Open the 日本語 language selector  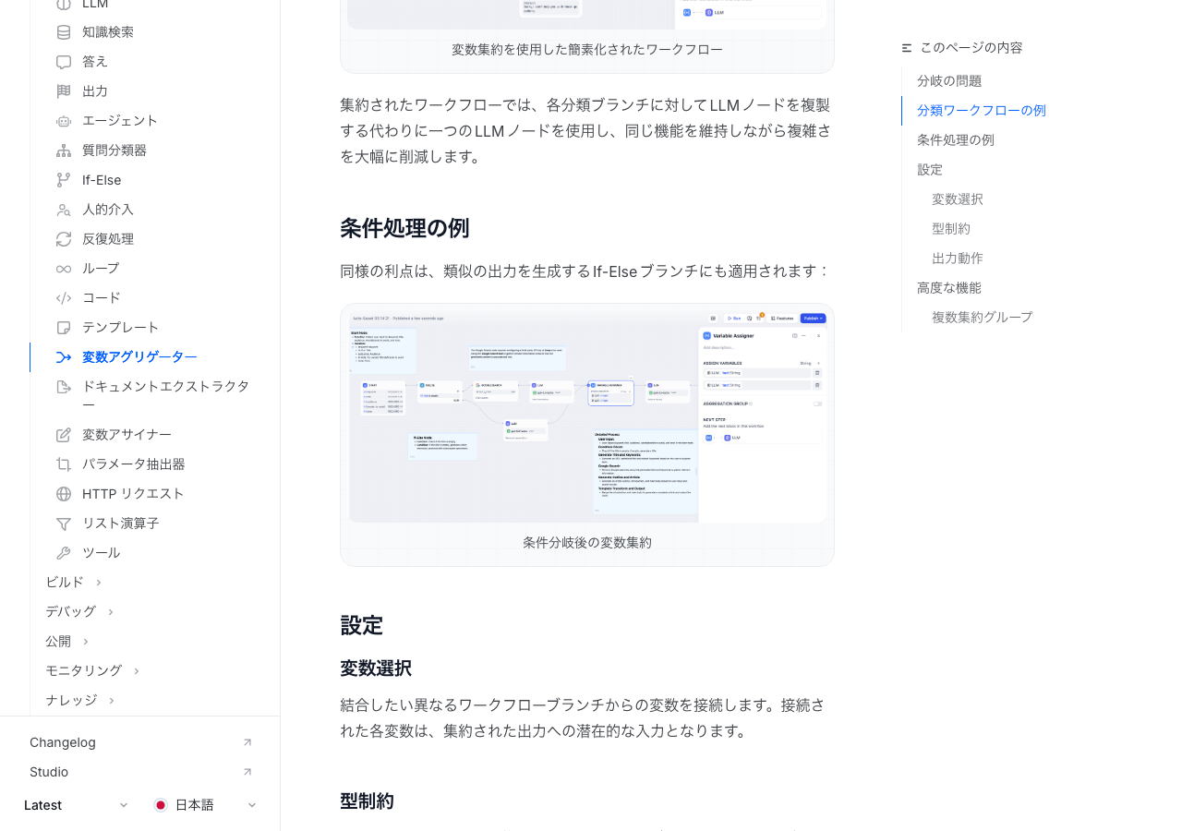(x=205, y=805)
